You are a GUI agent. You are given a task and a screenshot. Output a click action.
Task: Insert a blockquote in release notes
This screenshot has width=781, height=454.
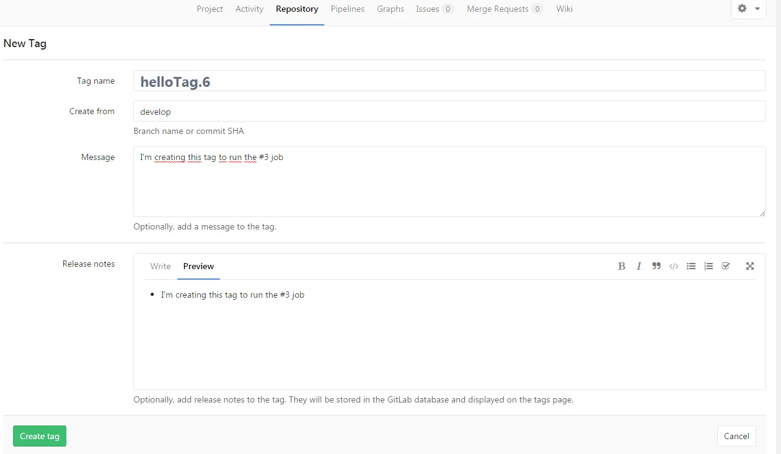pos(656,266)
